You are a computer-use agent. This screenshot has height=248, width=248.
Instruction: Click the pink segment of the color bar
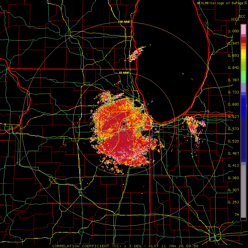[x=243, y=29]
